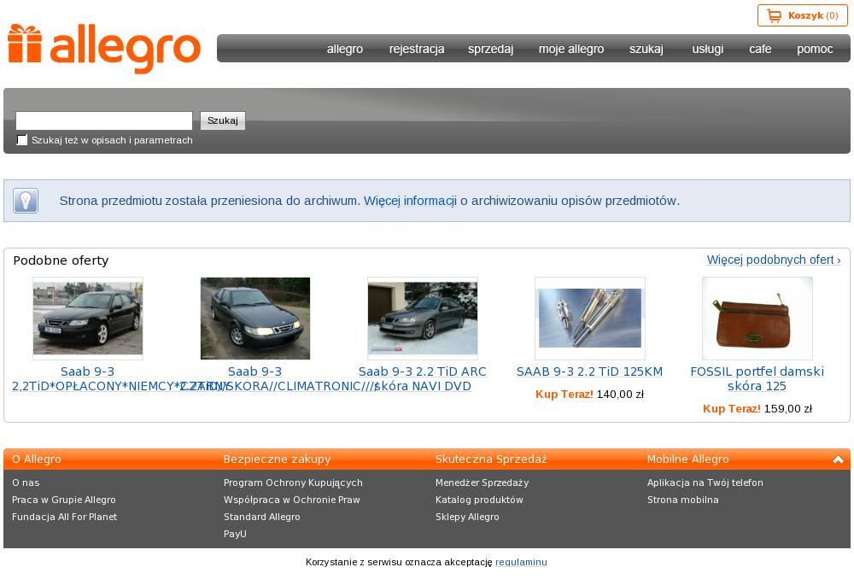Open Aplikacja na Twój telefon link
This screenshot has width=854, height=579.
pyautogui.click(x=705, y=482)
